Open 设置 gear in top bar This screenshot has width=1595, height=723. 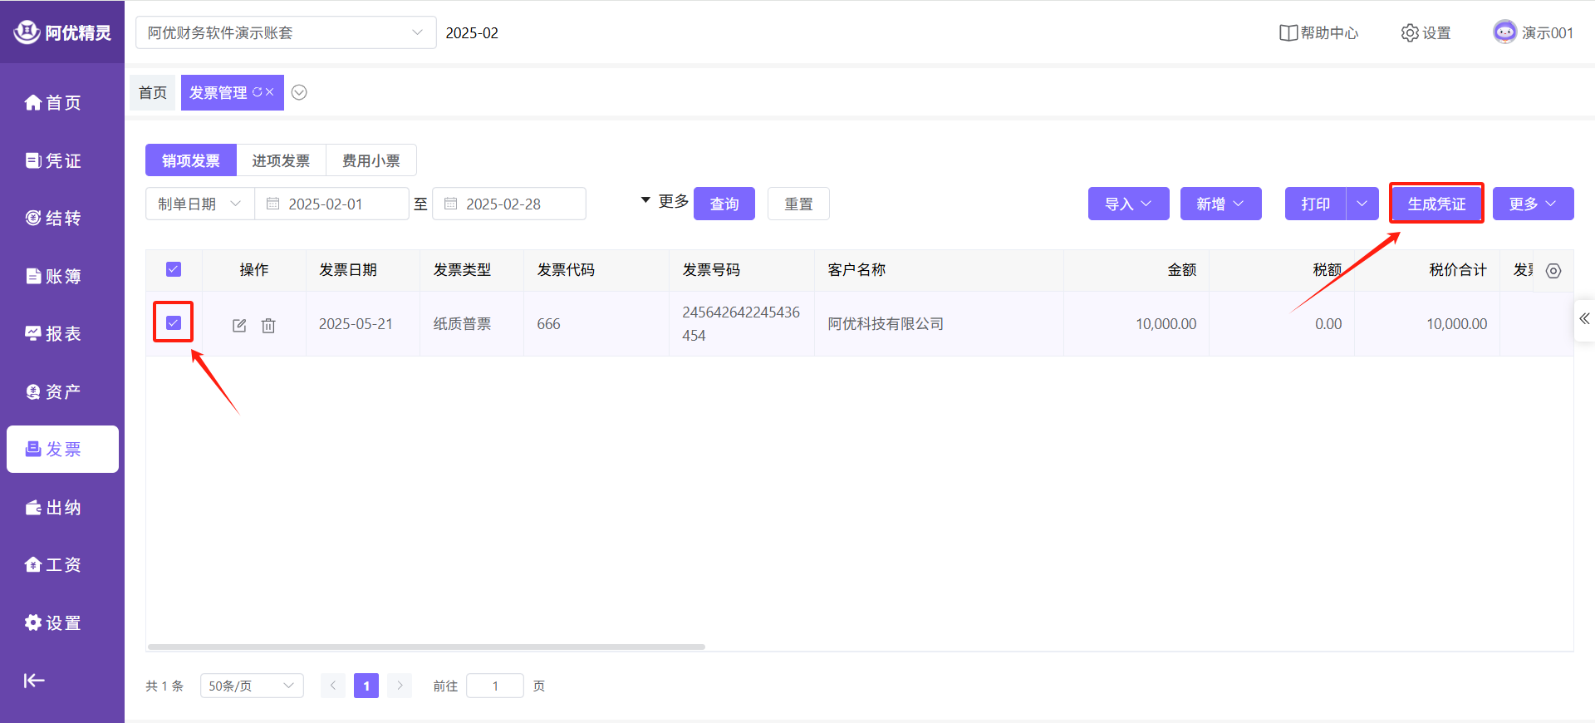tap(1426, 33)
